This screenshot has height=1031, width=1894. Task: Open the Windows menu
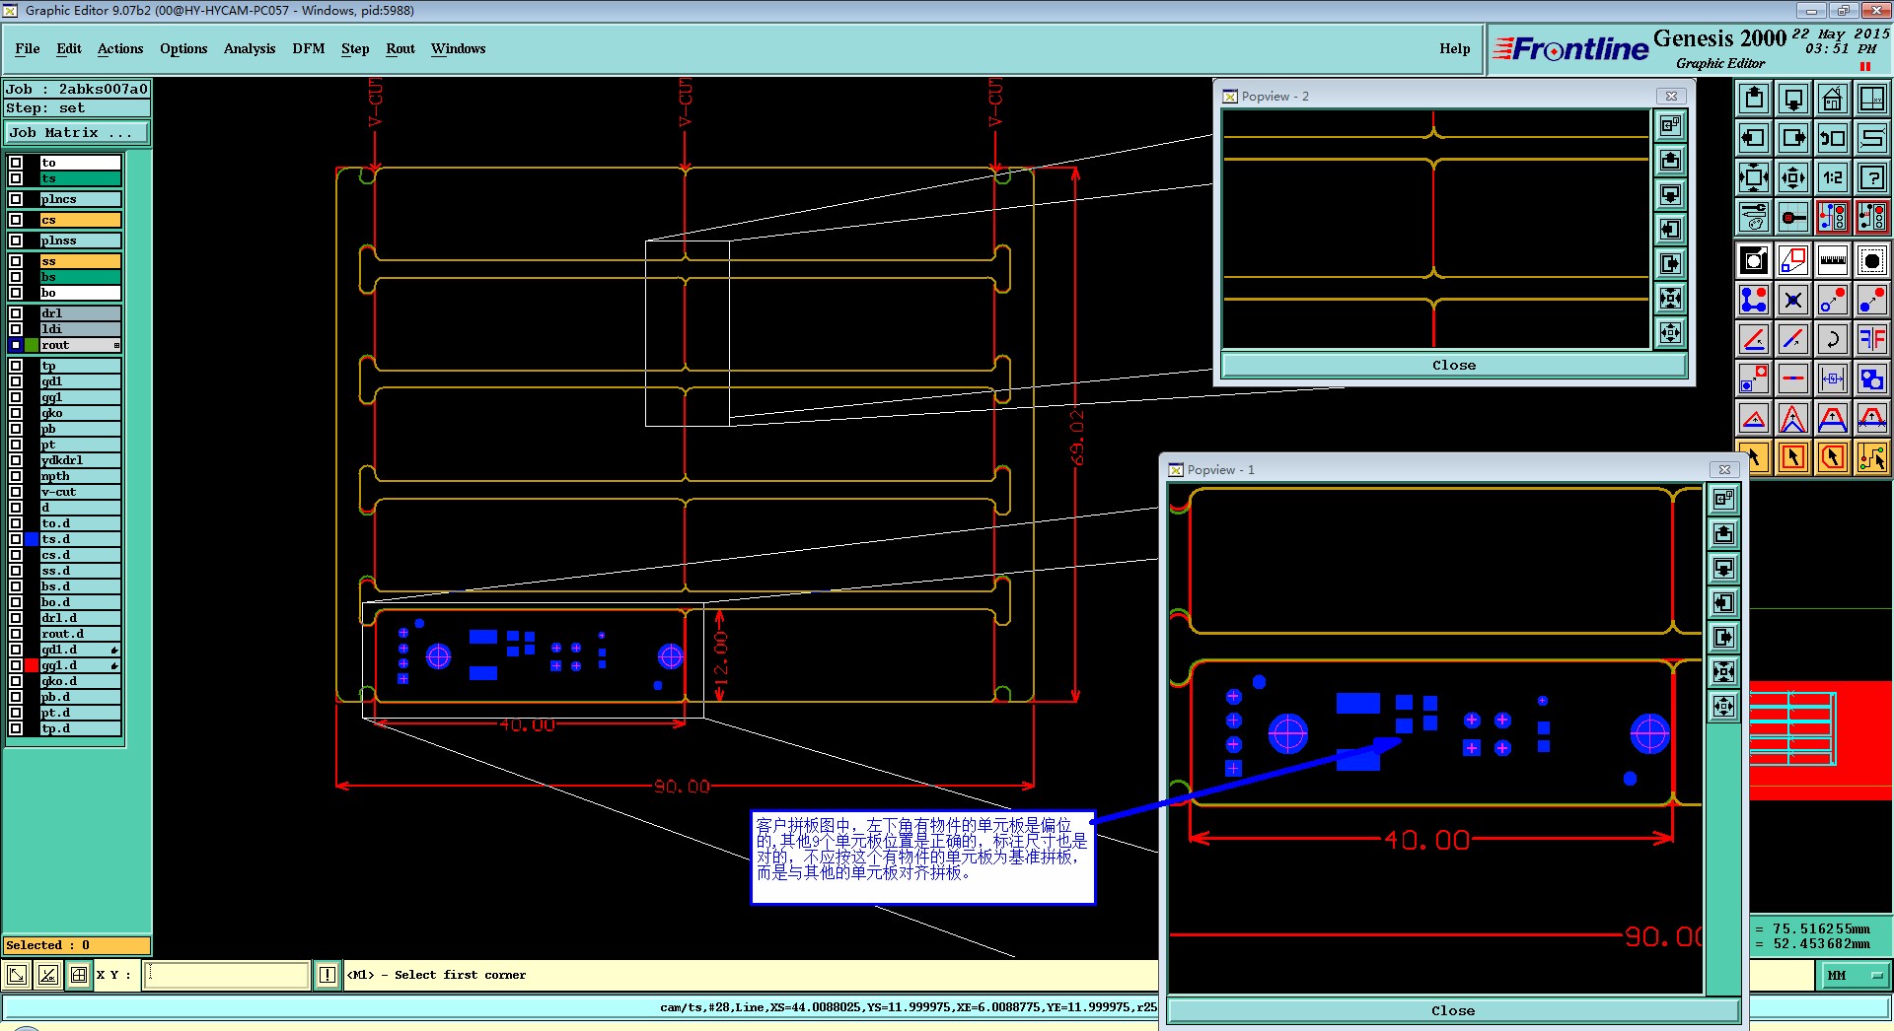[x=459, y=48]
